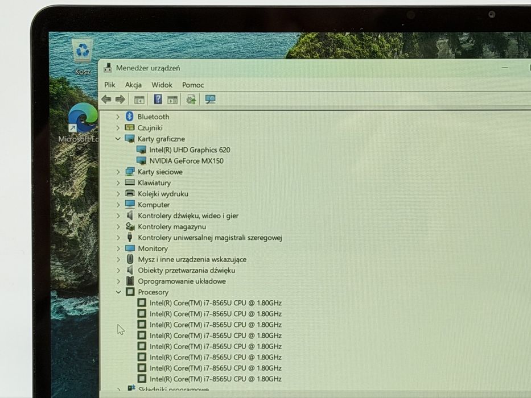
Task: Select Kontrolery uniwersalnej magistrali szeregowej label
Action: pyautogui.click(x=210, y=238)
